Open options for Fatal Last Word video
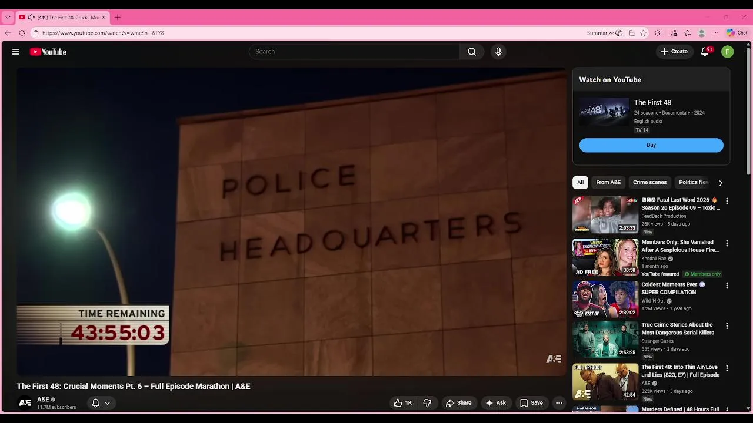753x423 pixels. (727, 201)
